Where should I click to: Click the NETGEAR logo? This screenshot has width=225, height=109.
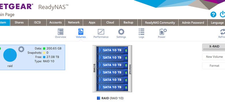click(x=16, y=6)
